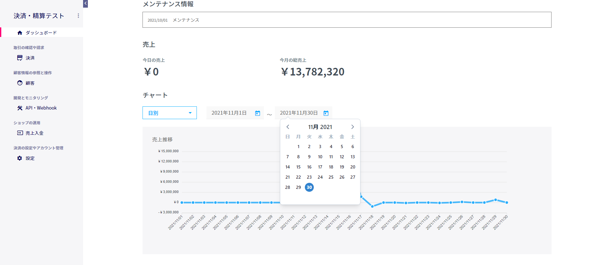Screen dimensions: 610x265
Task: Click the 設定 gear icon
Action: (20, 158)
